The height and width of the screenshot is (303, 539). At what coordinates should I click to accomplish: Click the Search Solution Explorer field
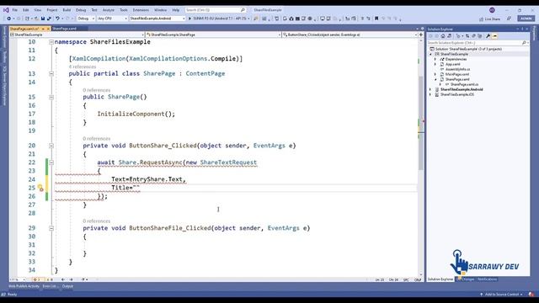tap(478, 43)
